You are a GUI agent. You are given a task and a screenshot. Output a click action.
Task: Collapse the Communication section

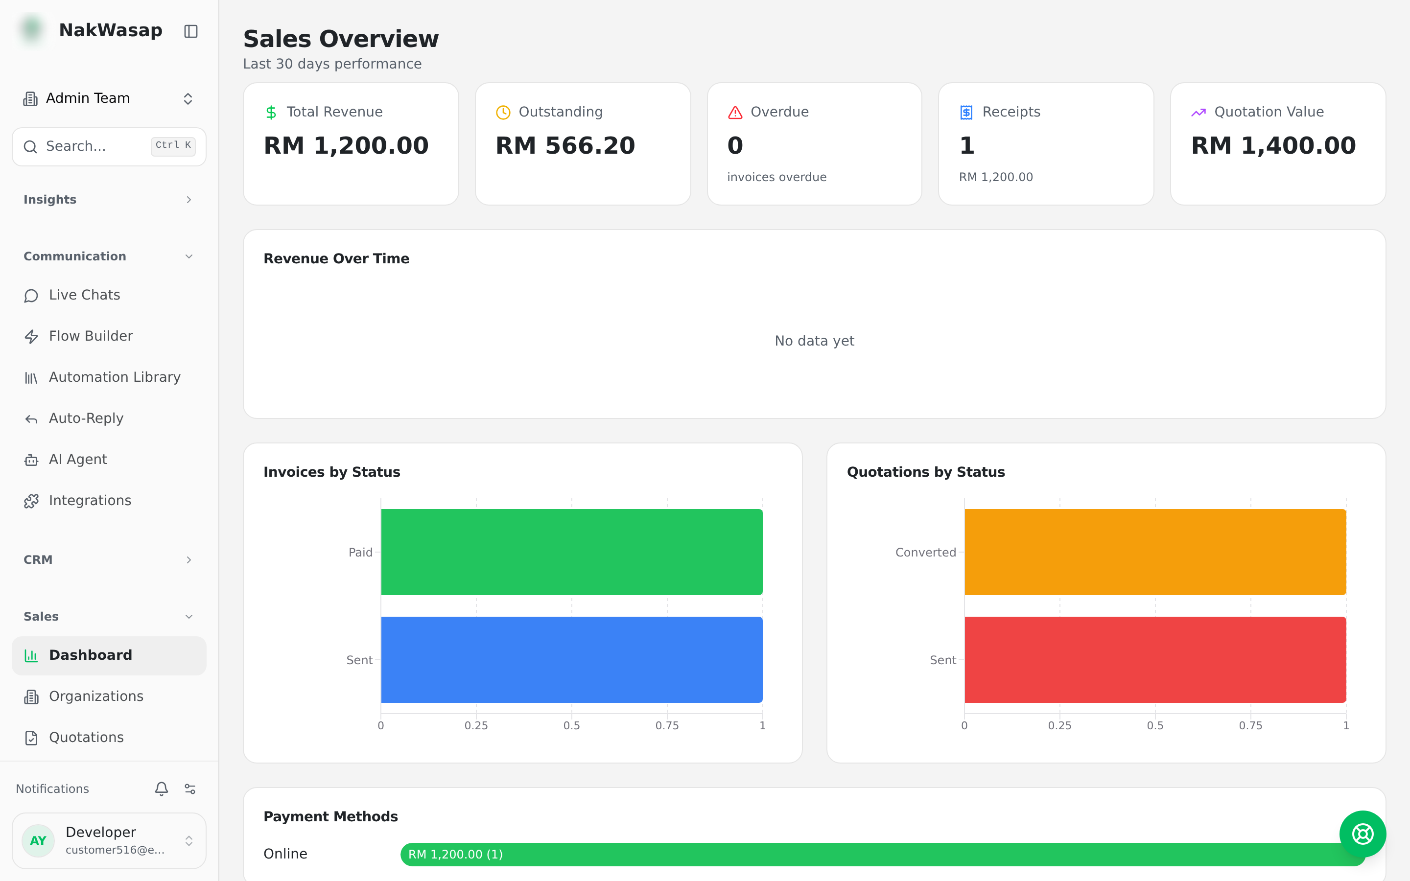[109, 256]
